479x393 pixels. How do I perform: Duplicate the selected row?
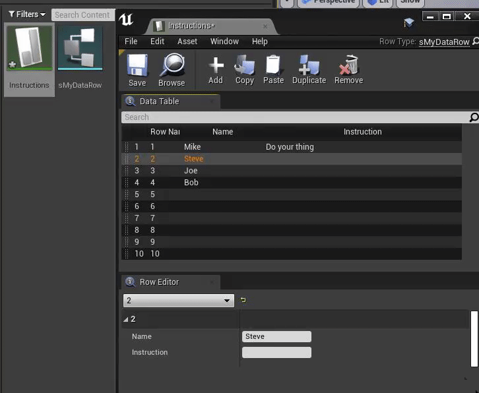(309, 65)
